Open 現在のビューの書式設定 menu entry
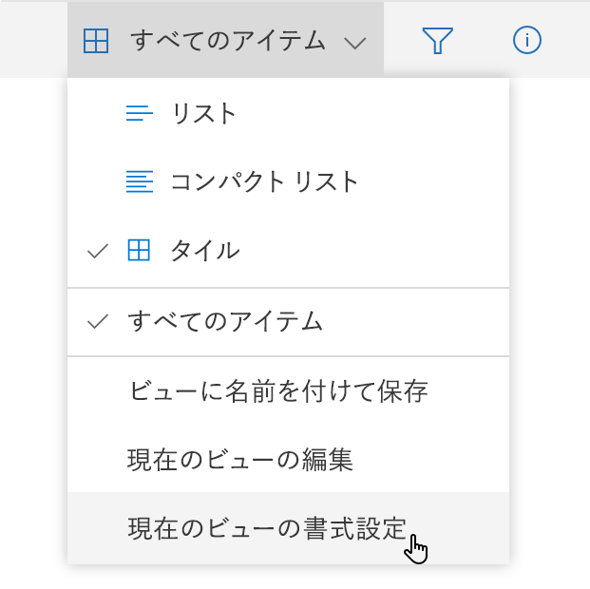This screenshot has height=589, width=590. 288,527
